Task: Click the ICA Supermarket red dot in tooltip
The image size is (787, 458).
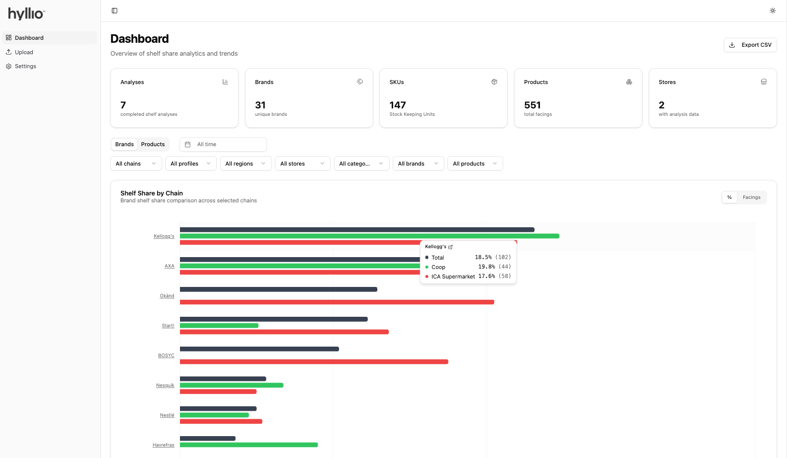Action: point(427,276)
